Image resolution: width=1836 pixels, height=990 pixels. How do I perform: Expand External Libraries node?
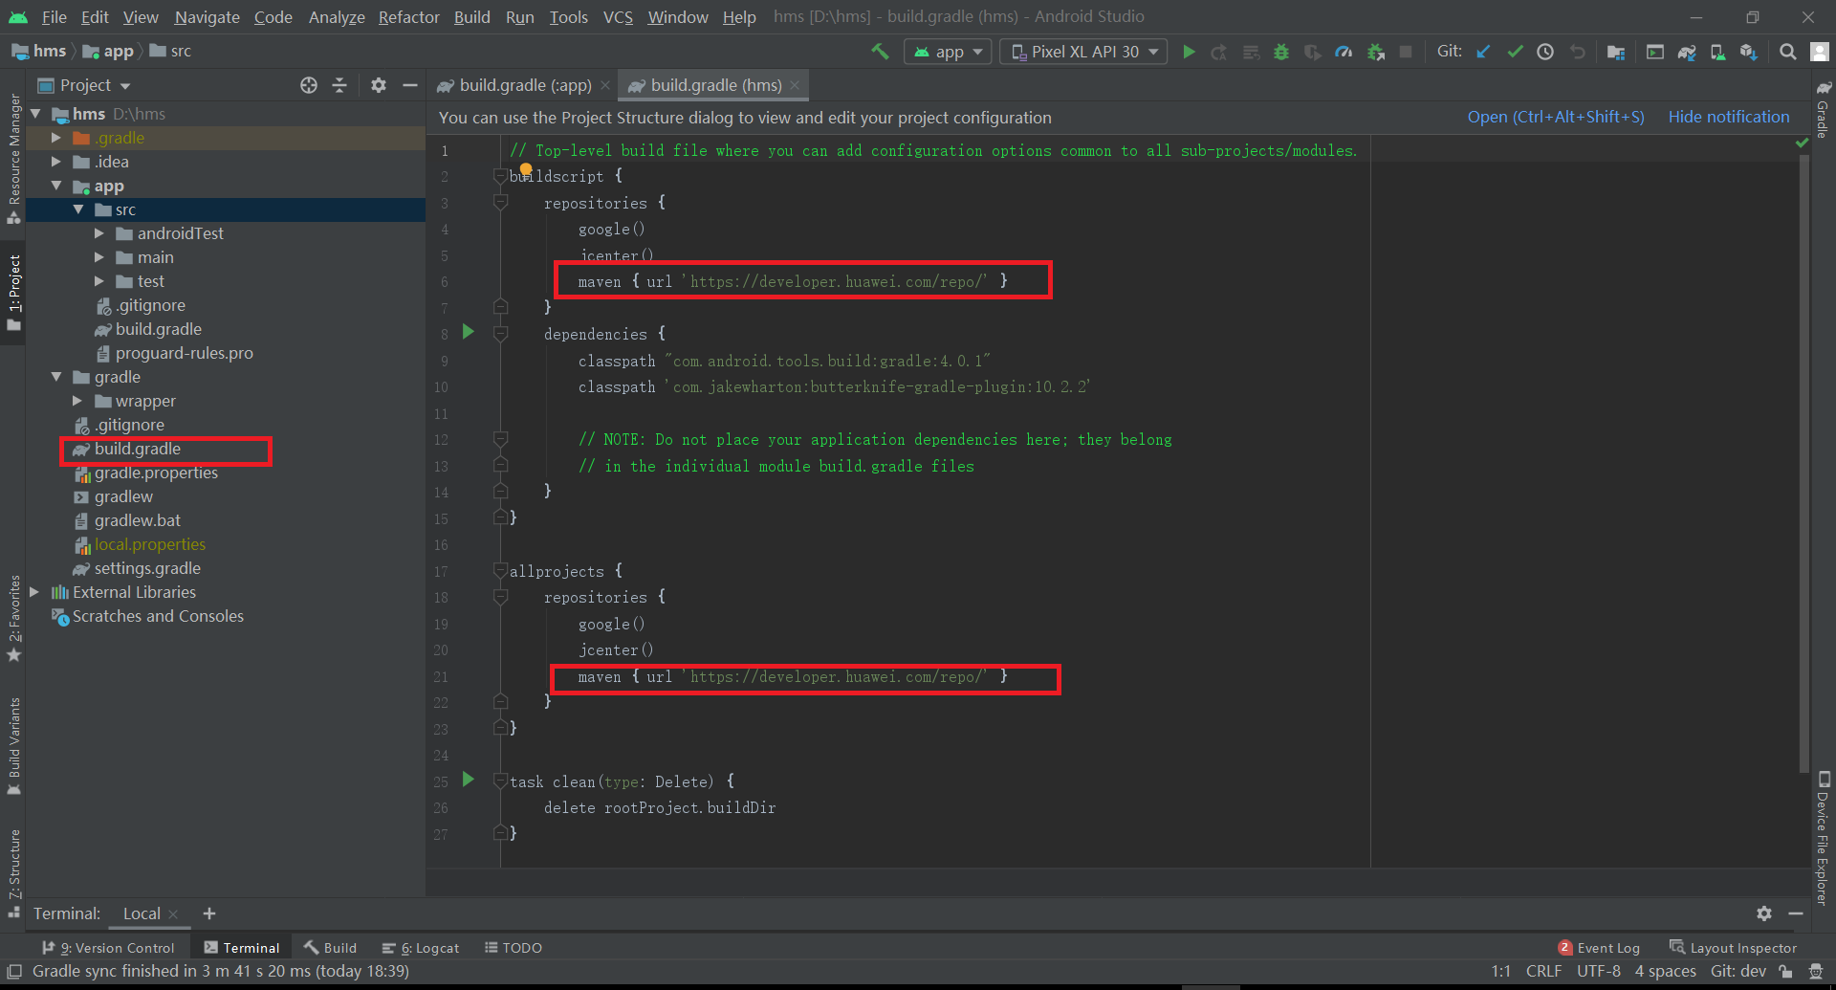pyautogui.click(x=35, y=592)
